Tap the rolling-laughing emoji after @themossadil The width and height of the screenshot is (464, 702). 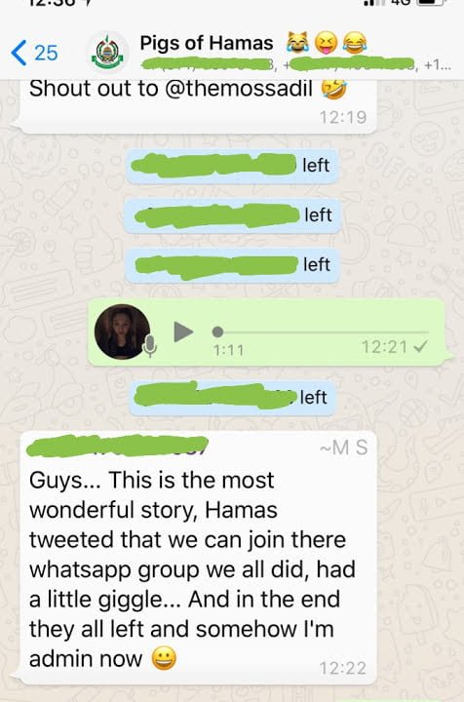pyautogui.click(x=333, y=88)
